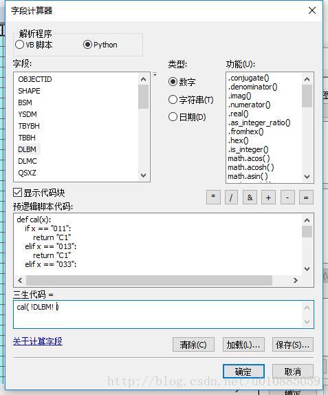This screenshot has width=328, height=395.
Task: Pick .is_integer() from the function list
Action: [248, 149]
